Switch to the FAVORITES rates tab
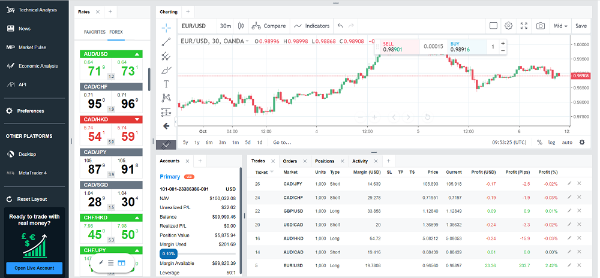 95,32
